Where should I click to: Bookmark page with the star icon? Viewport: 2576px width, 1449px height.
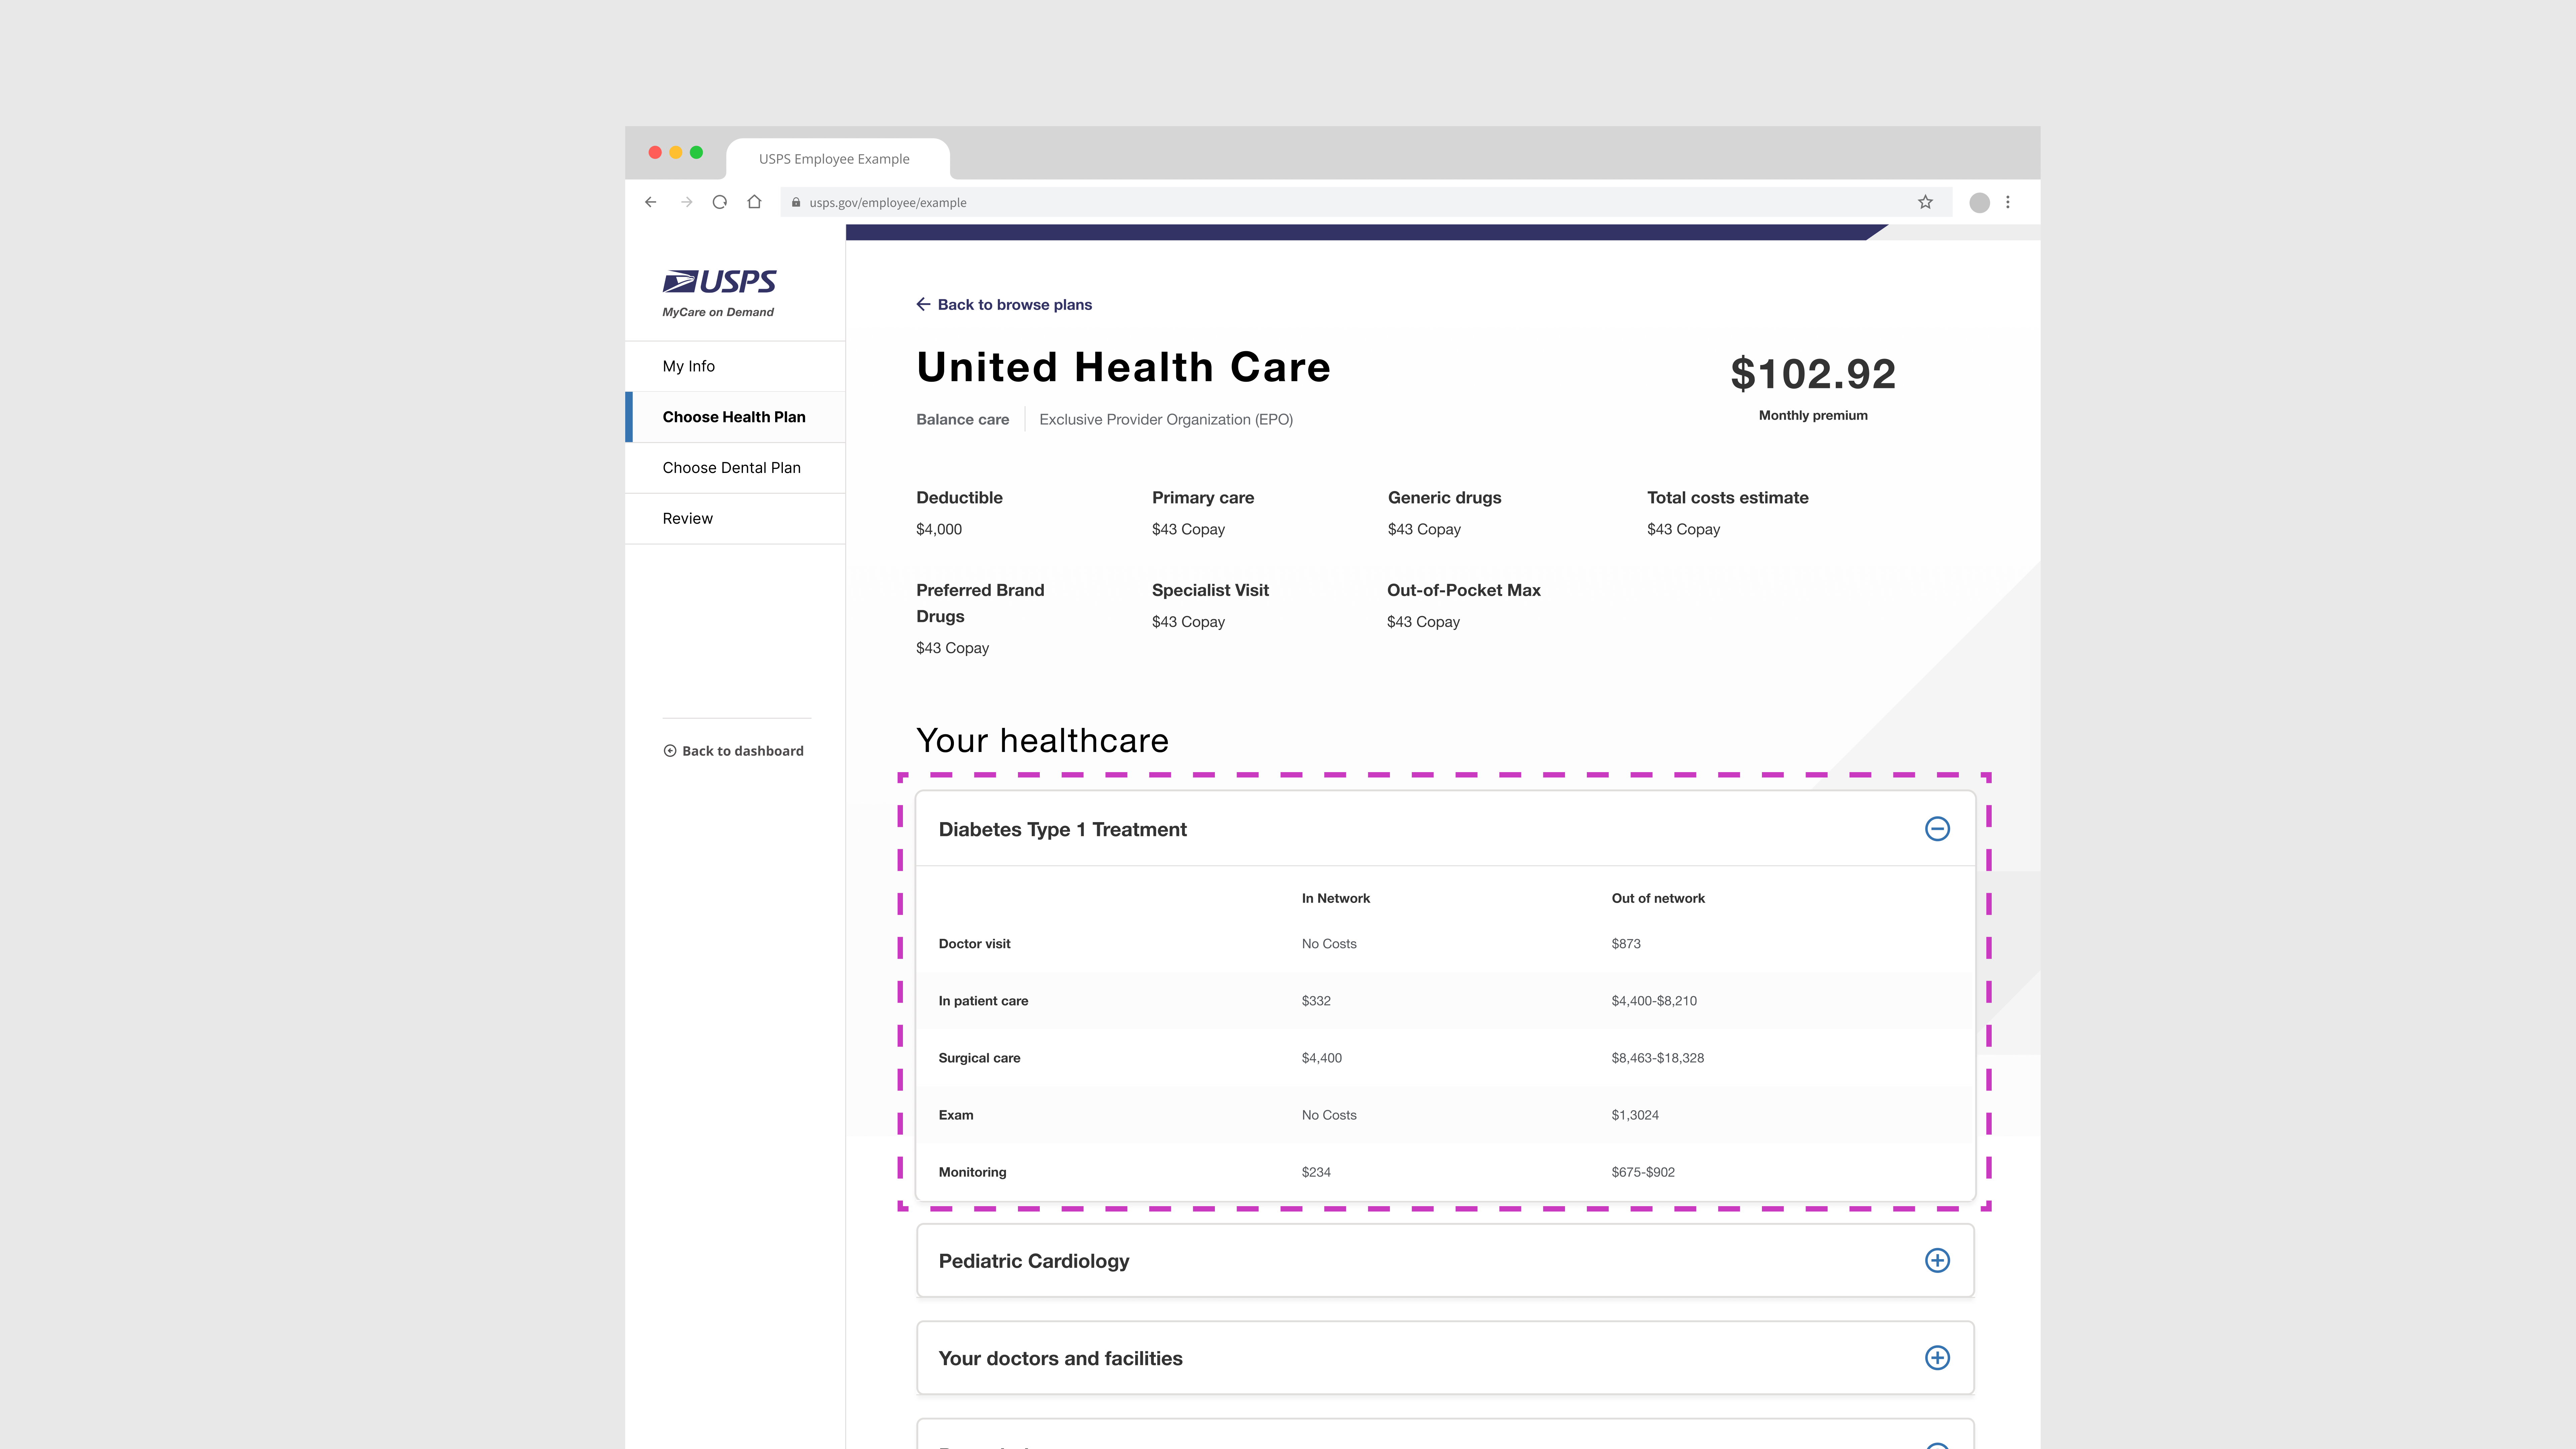pos(1925,202)
